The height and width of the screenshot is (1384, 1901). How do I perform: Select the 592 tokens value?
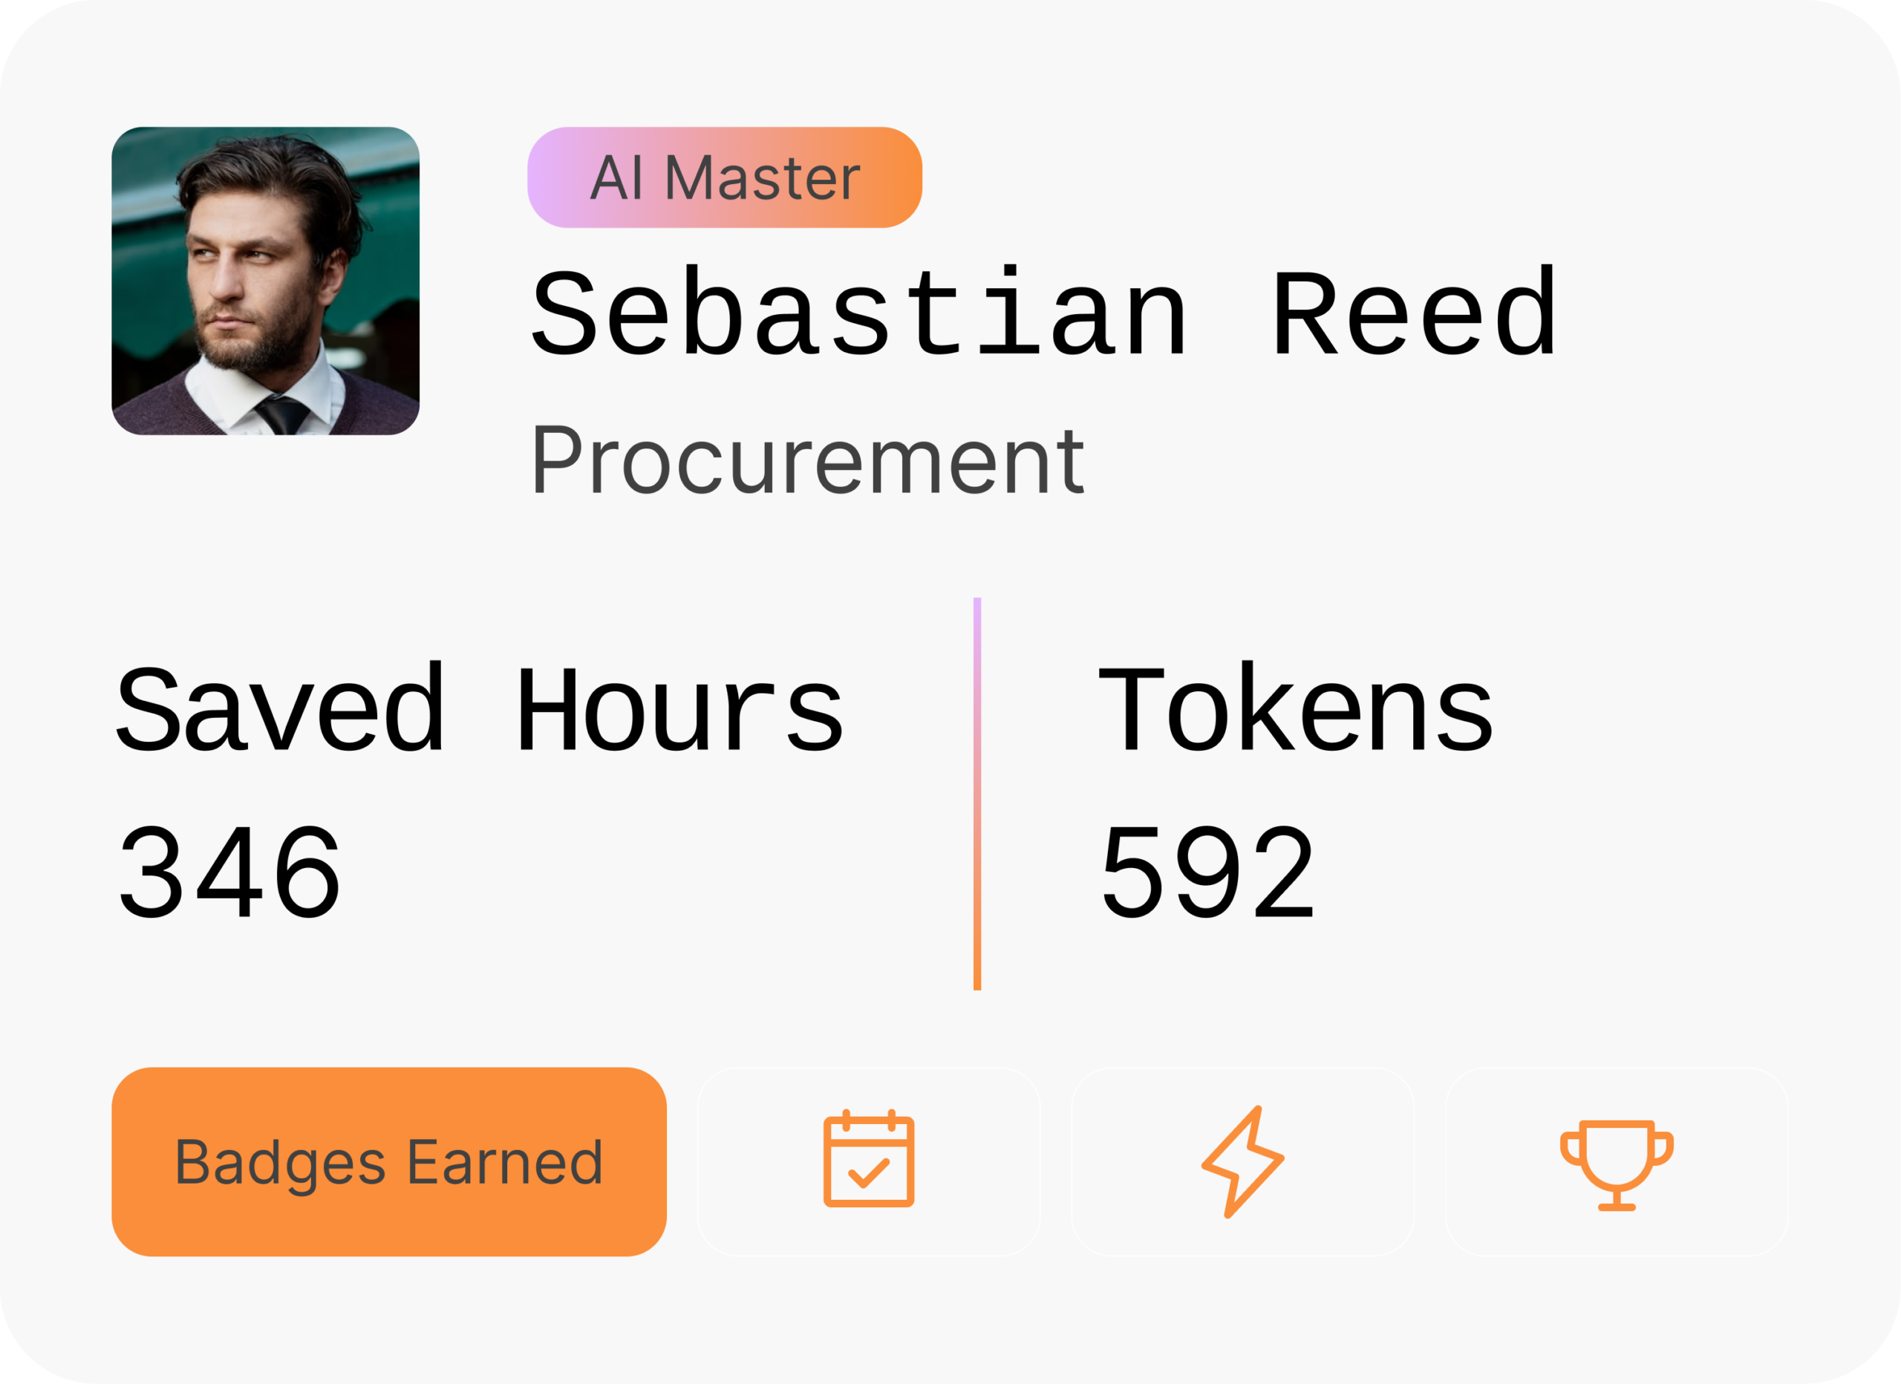coord(1207,872)
